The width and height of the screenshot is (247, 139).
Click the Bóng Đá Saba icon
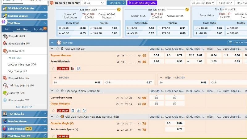point(5,43)
